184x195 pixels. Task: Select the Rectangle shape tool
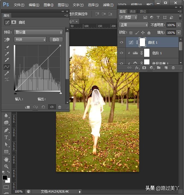tap(6, 151)
